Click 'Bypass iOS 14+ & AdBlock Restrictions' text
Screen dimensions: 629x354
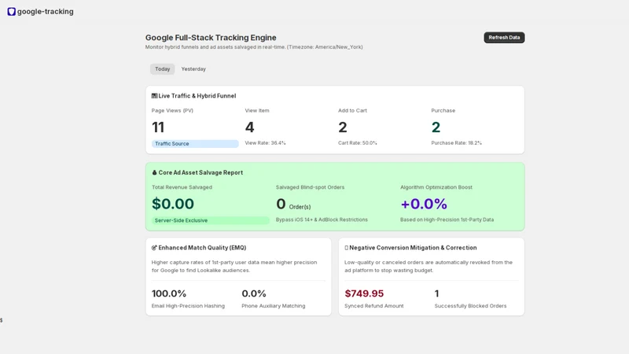[x=322, y=219]
